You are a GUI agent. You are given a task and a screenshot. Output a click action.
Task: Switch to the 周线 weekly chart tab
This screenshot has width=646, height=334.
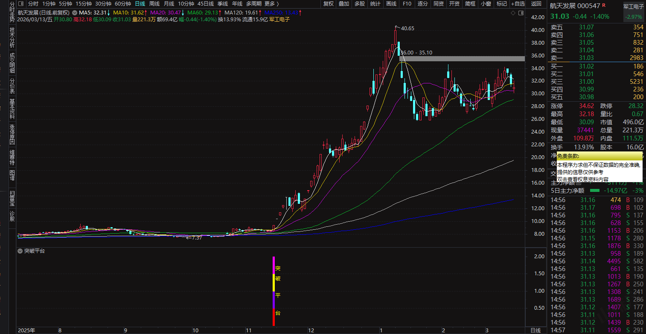click(x=154, y=4)
